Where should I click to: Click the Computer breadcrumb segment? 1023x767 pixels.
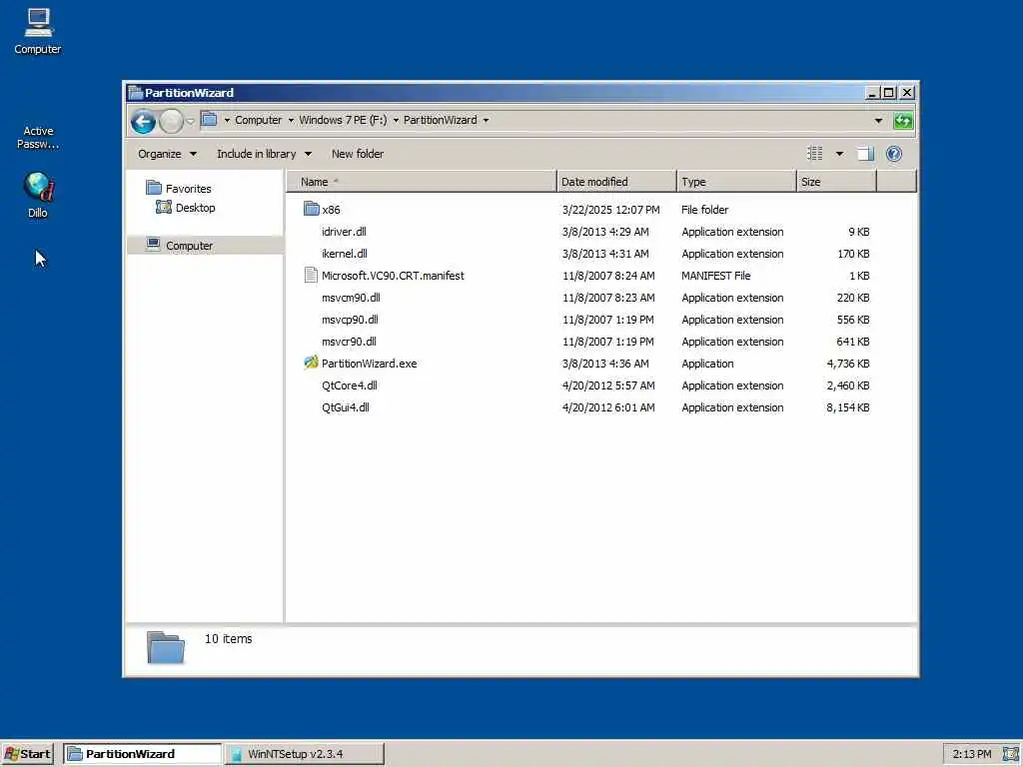[259, 120]
